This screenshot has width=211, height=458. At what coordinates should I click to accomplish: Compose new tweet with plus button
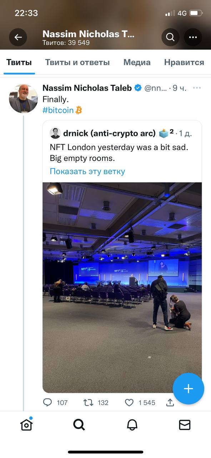click(x=189, y=389)
